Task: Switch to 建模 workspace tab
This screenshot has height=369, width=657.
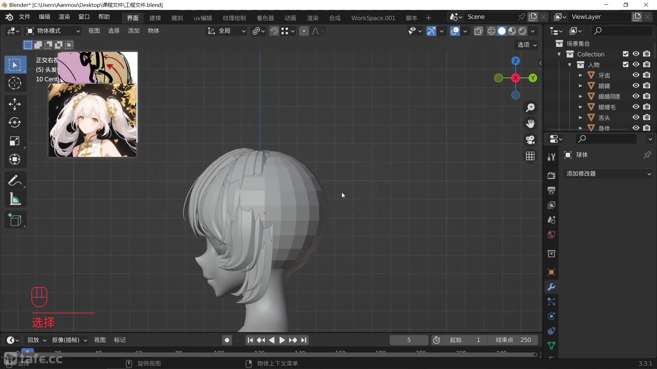Action: (155, 18)
